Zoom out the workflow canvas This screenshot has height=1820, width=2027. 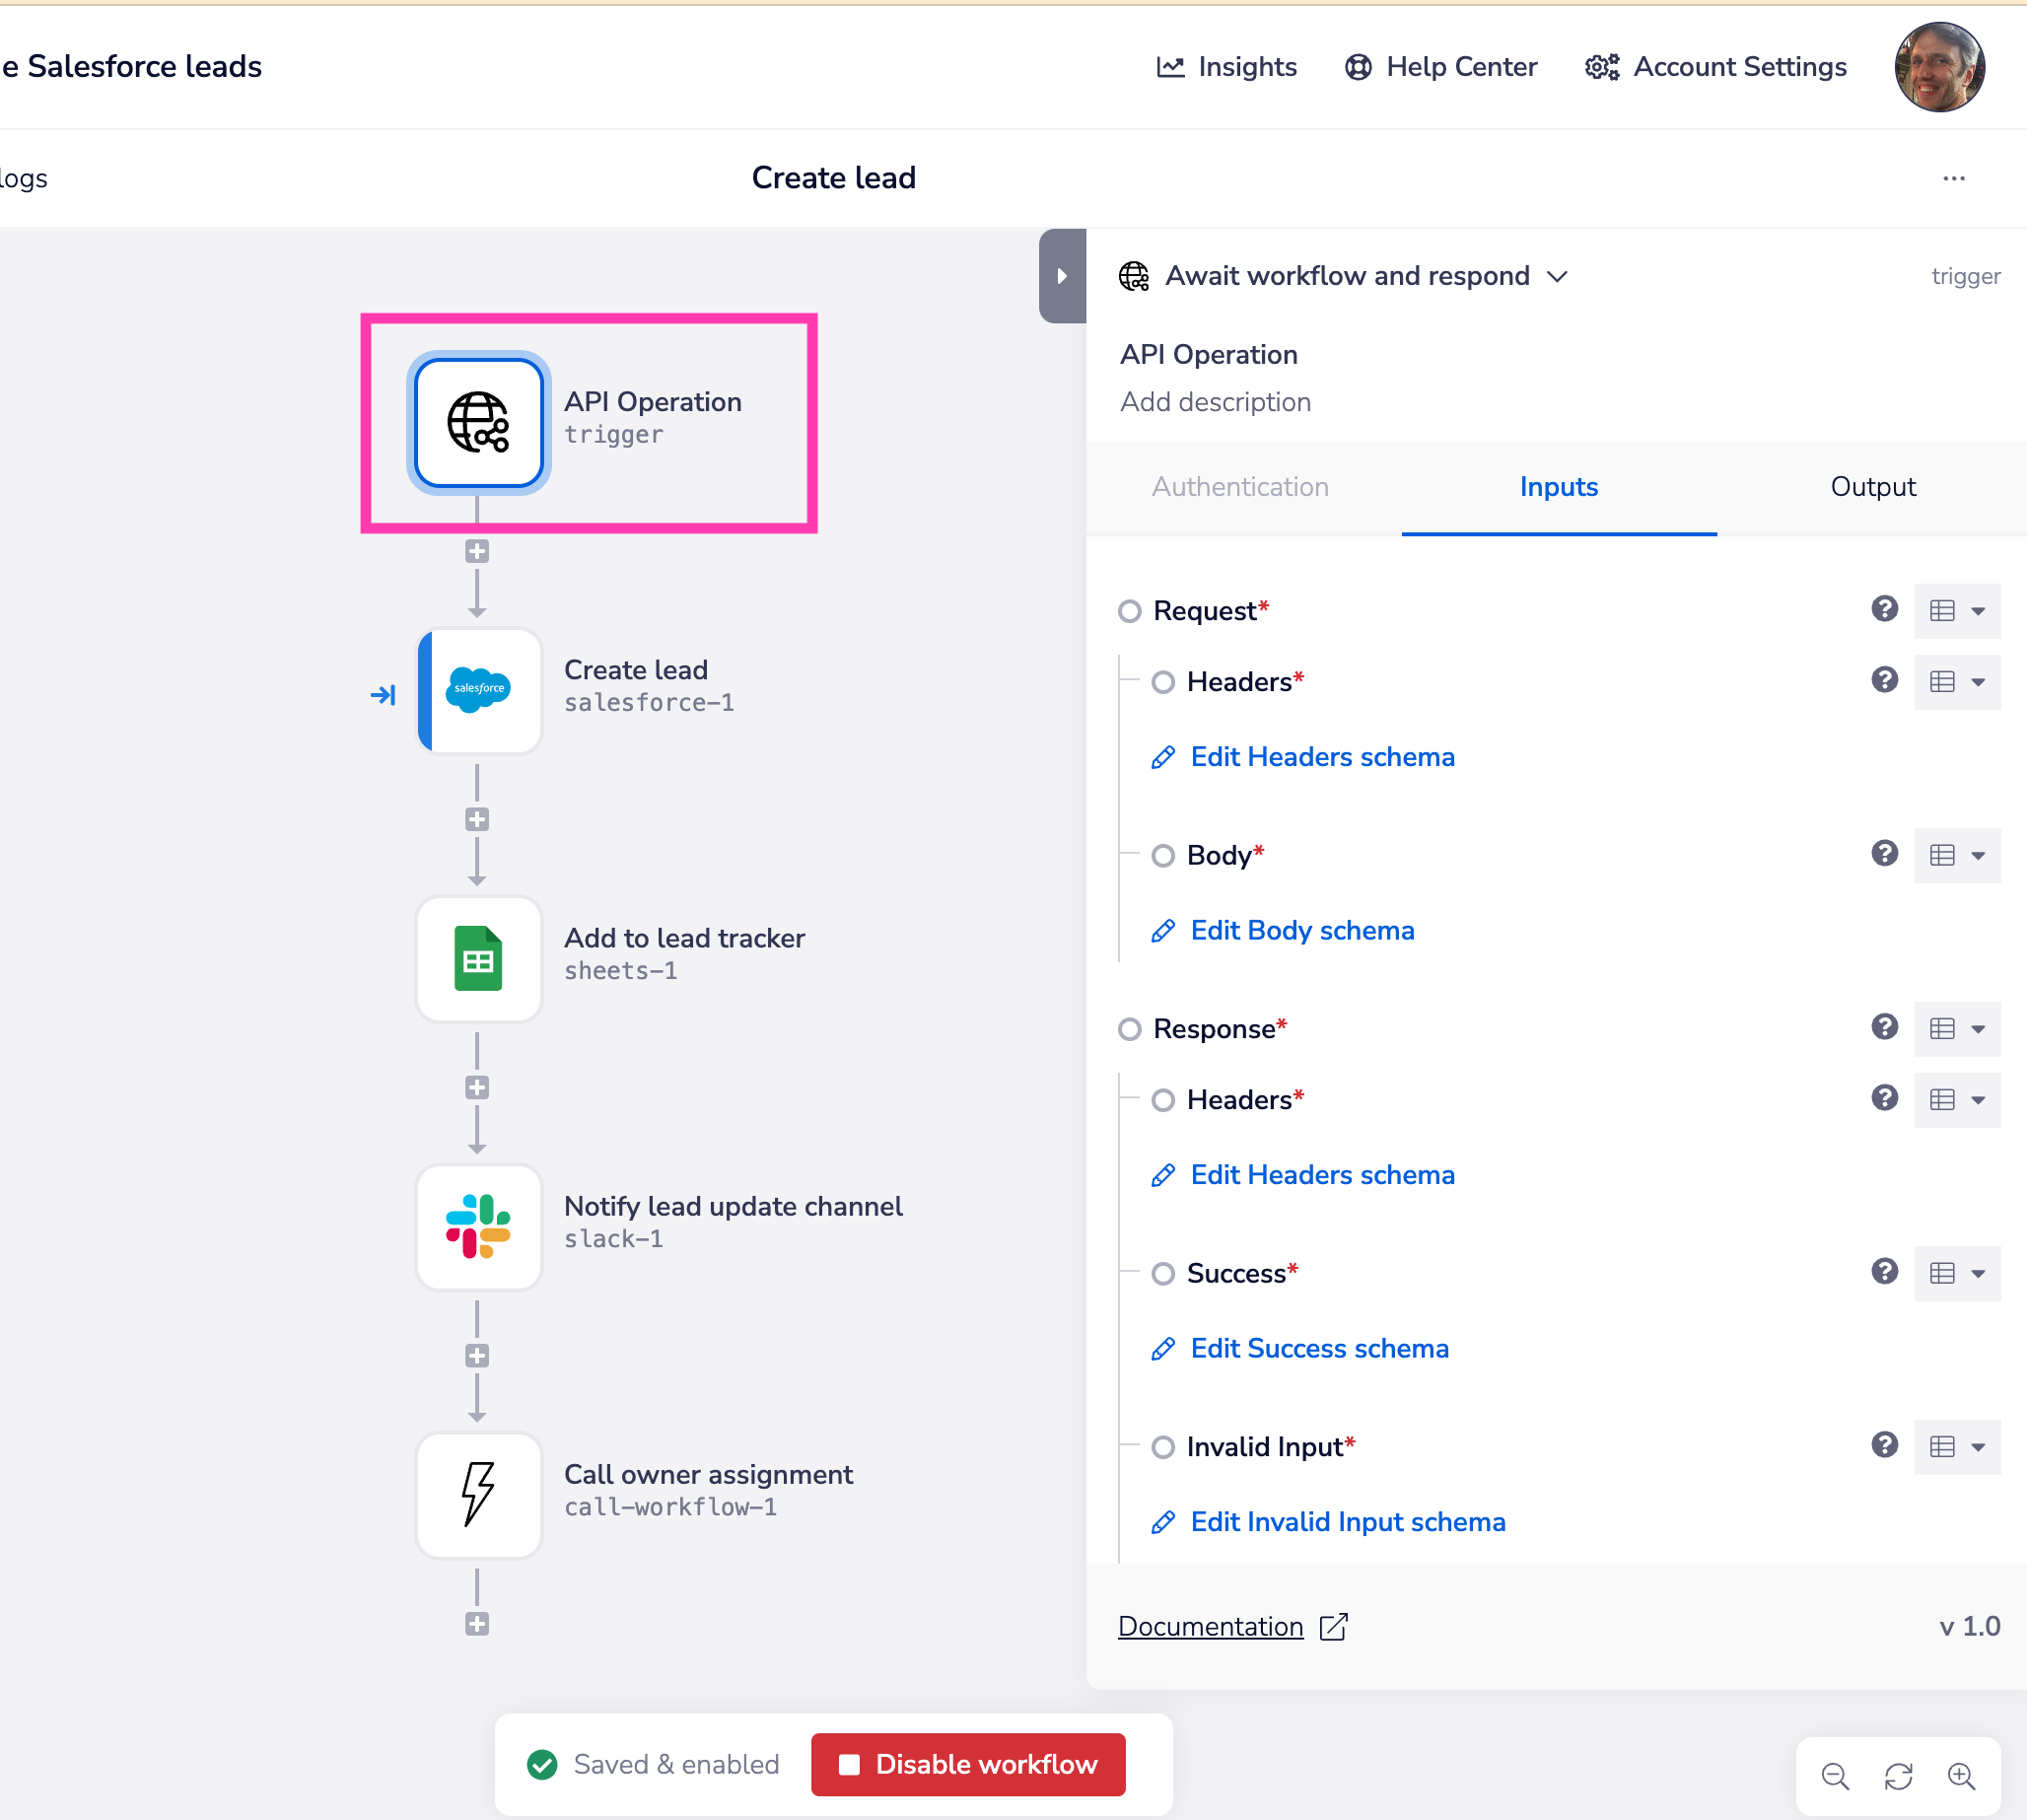pyautogui.click(x=1834, y=1776)
